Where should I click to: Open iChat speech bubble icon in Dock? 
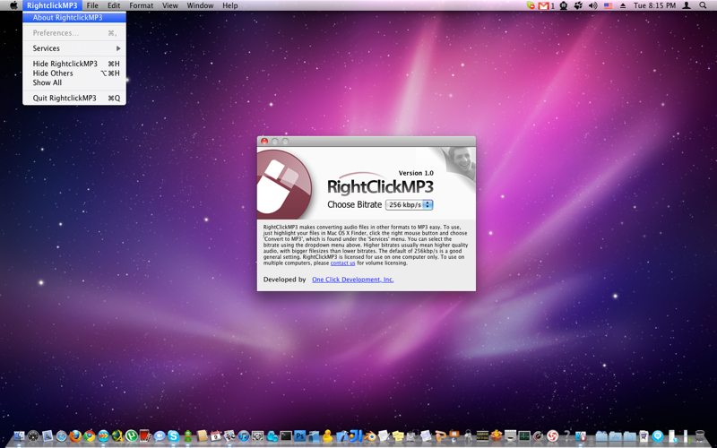160,436
